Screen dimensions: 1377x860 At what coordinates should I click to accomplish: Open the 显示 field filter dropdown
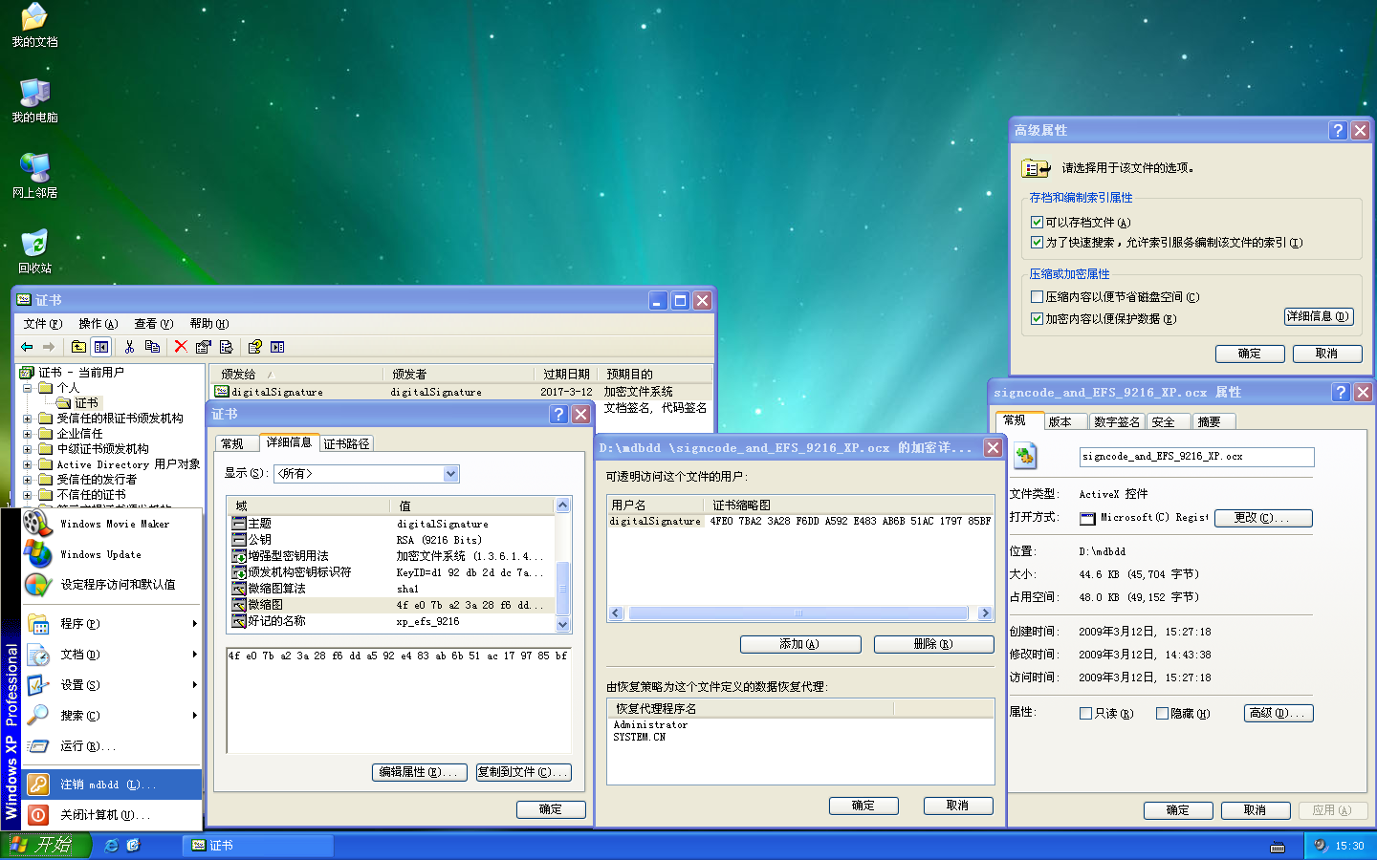451,474
